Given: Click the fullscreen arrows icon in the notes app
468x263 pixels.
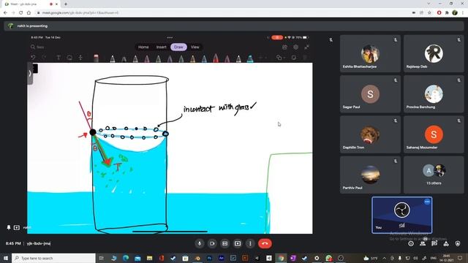Looking at the screenshot, I should coord(306,47).
